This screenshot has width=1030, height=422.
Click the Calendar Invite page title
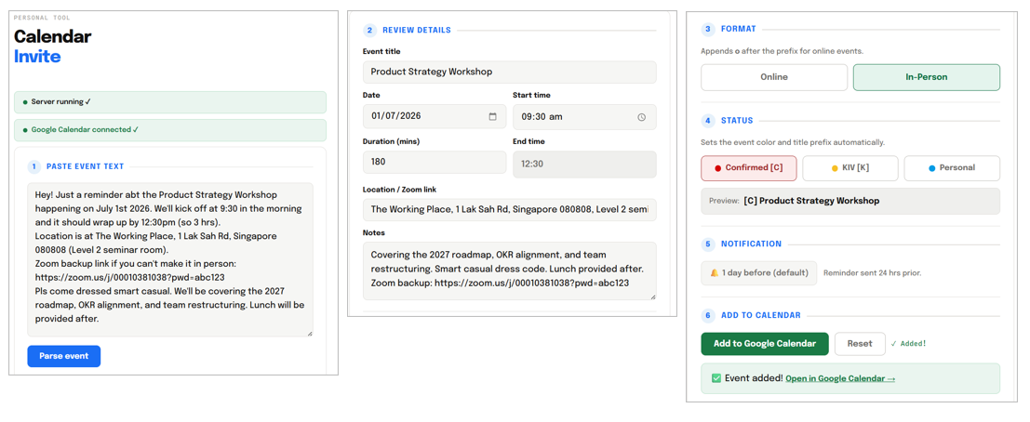click(52, 46)
